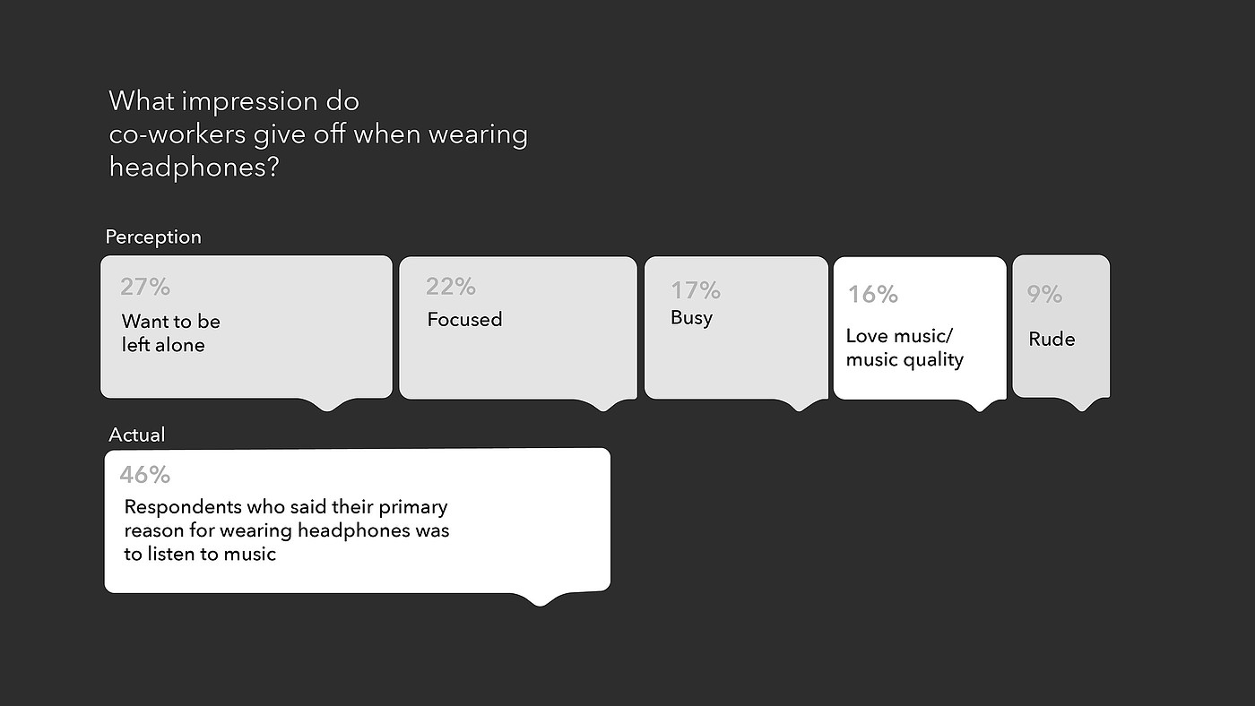The image size is (1255, 706).
Task: Click the 17% figure
Action: [696, 290]
